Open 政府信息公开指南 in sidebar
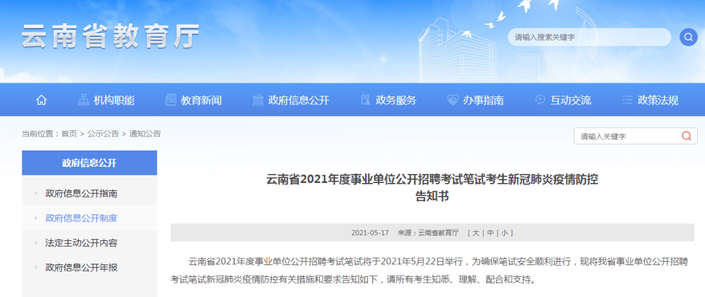705x297 pixels. coord(82,194)
